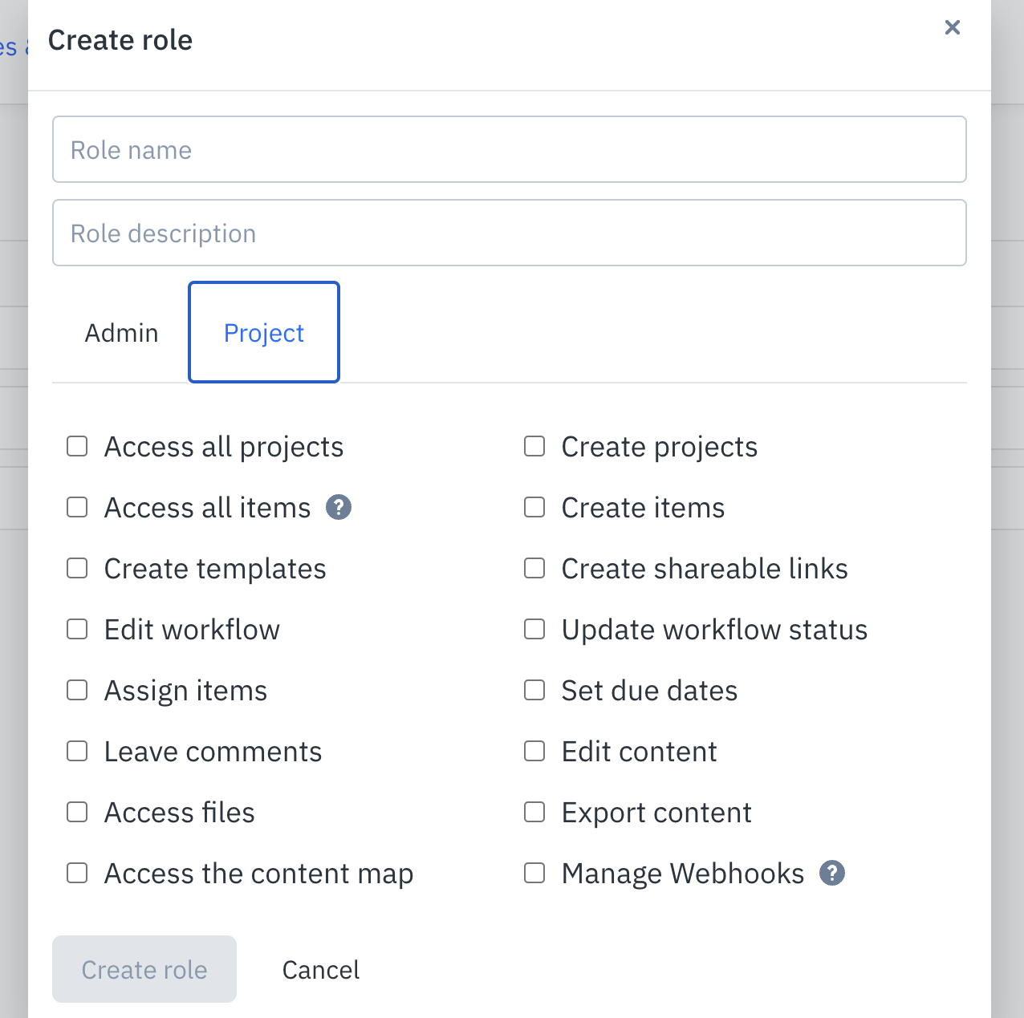Check Create shareable links
1024x1018 pixels.
pyautogui.click(x=534, y=568)
